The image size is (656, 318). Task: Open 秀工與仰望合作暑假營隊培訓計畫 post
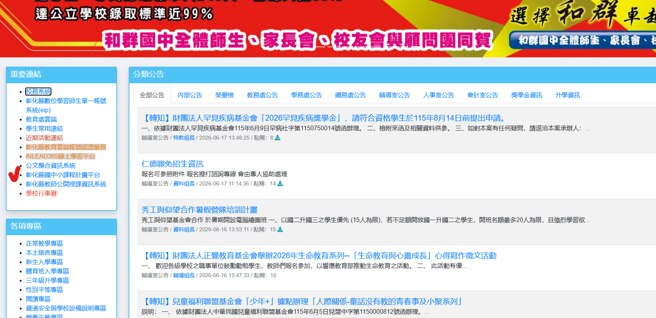click(199, 210)
